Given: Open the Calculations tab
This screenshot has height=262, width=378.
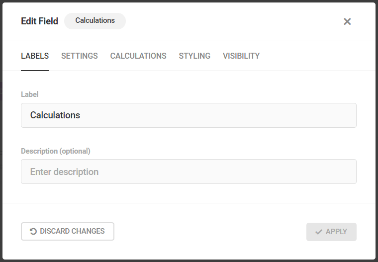Looking at the screenshot, I should [138, 56].
